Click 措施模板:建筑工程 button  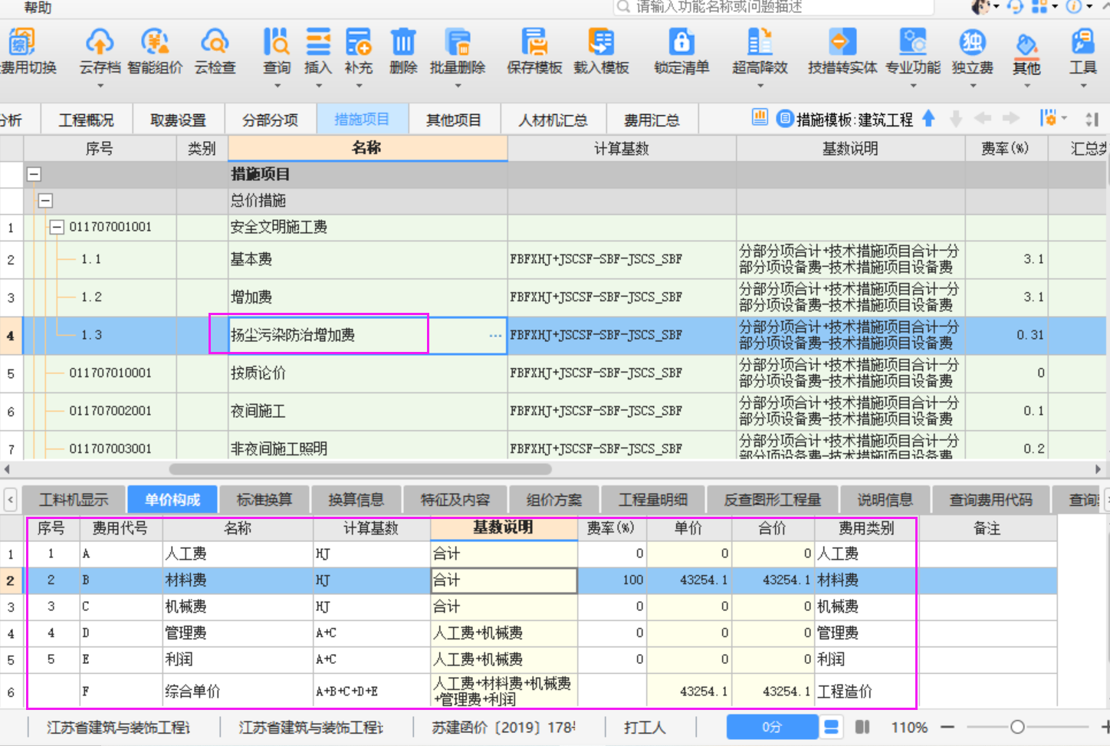pos(846,119)
